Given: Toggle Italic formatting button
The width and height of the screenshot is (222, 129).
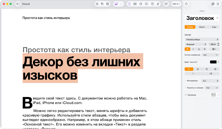Looking at the screenshot, I should (193, 49).
